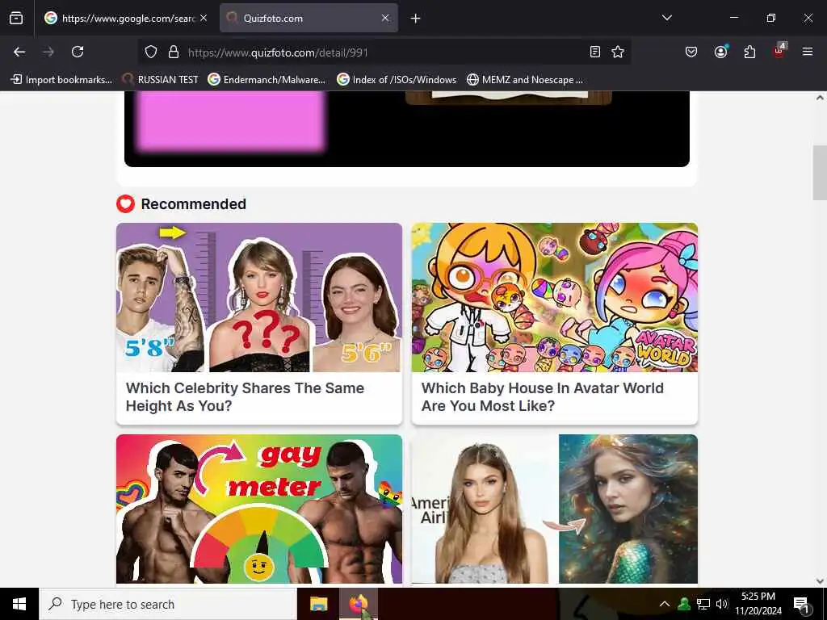This screenshot has height=620, width=827.
Task: Bookmark this page with star icon
Action: 618,52
